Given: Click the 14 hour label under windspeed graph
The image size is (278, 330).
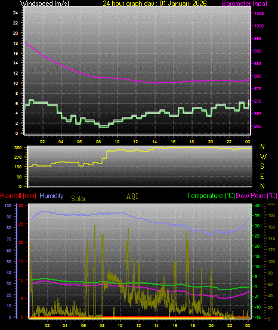Looking at the screenshot, I should 155,141.
